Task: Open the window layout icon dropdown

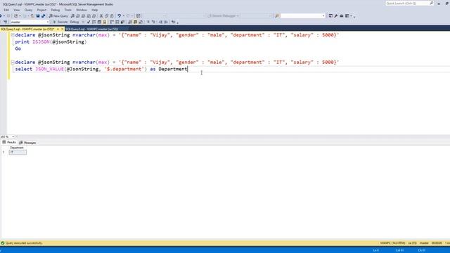Action: pos(351,15)
